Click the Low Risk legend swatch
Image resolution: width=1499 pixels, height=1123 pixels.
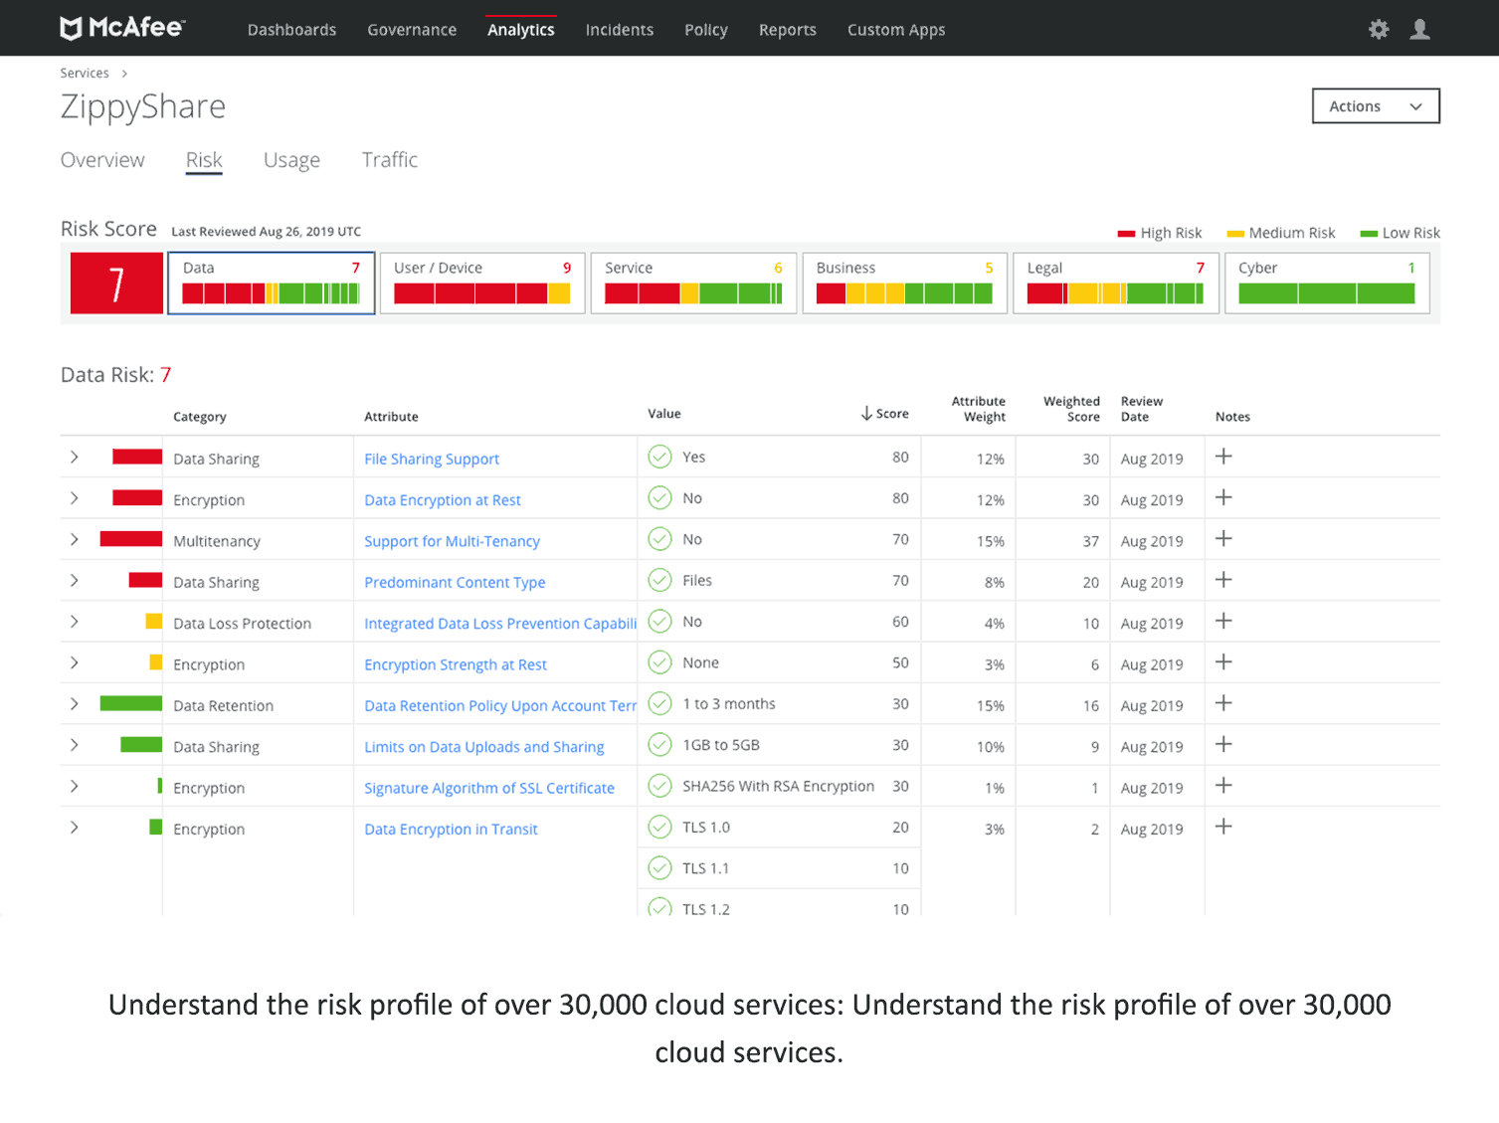[x=1369, y=234]
